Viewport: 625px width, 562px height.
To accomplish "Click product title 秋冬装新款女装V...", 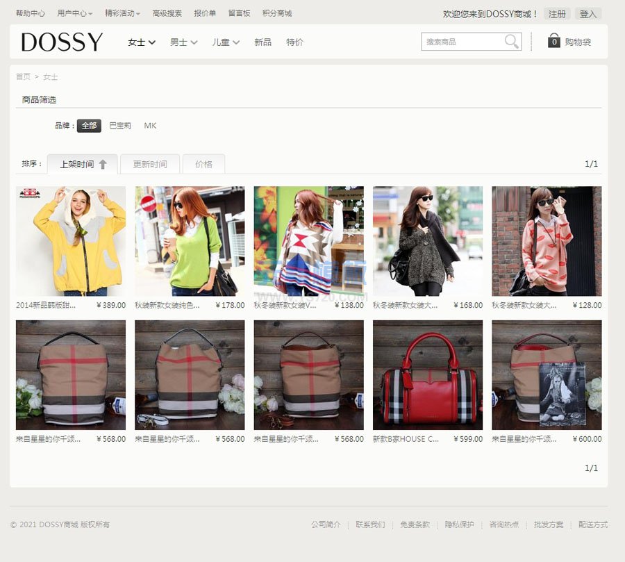I will pyautogui.click(x=285, y=305).
